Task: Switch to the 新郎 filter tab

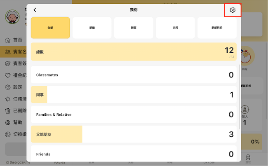Action: click(x=134, y=28)
